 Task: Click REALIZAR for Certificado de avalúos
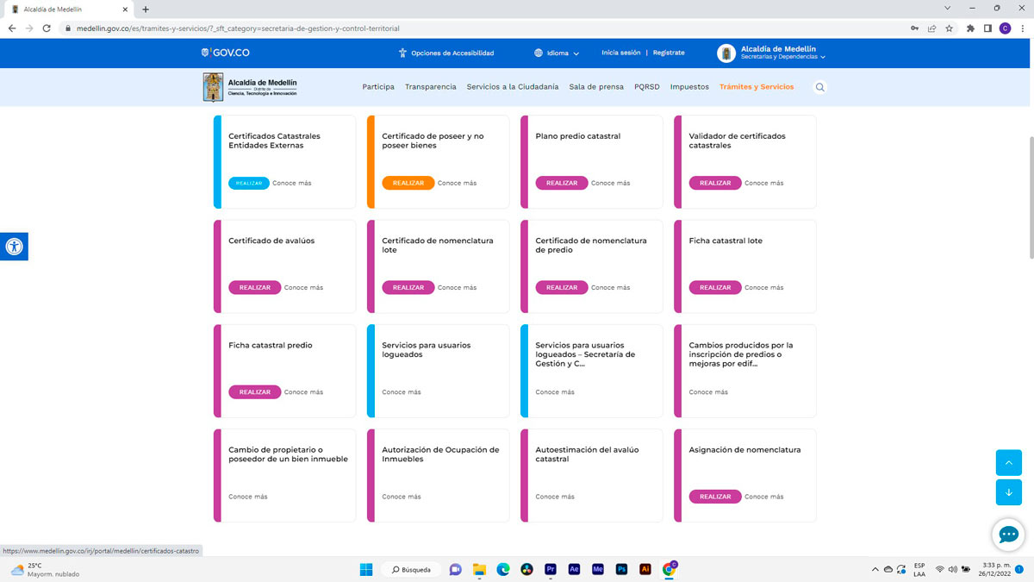254,288
